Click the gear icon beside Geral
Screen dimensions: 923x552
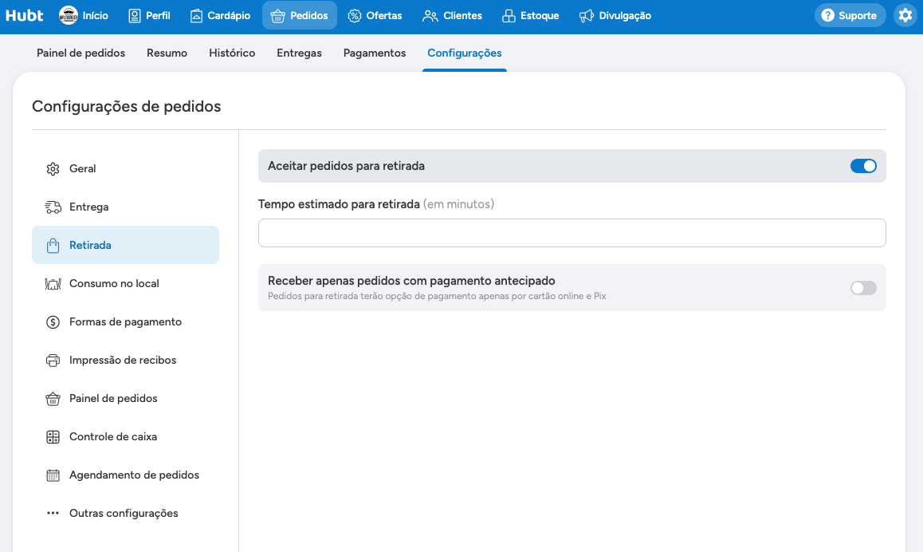pos(53,169)
